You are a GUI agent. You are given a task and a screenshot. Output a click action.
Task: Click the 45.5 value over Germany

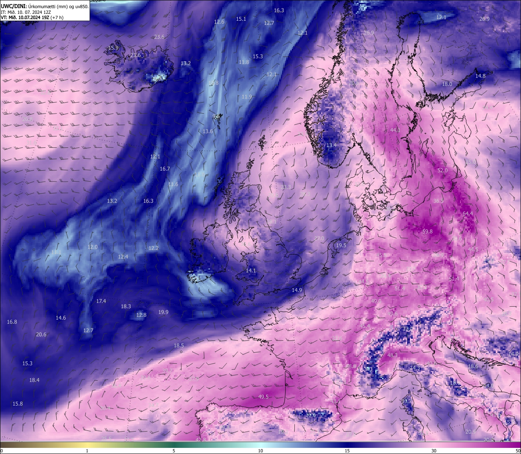click(x=381, y=255)
